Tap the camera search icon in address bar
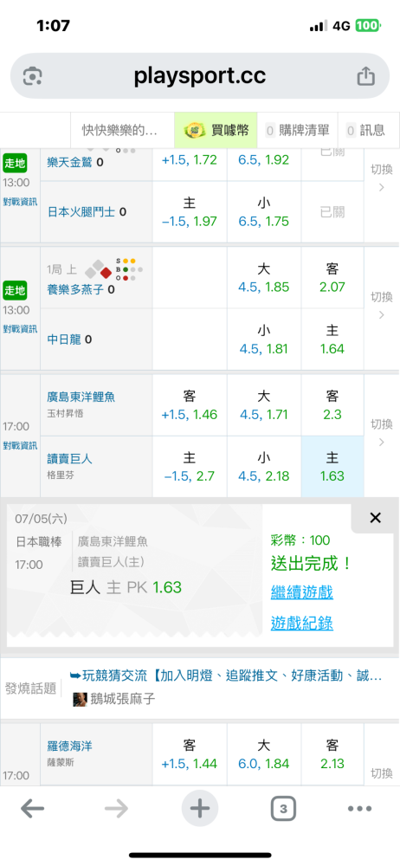The height and width of the screenshot is (866, 400). coord(33,76)
